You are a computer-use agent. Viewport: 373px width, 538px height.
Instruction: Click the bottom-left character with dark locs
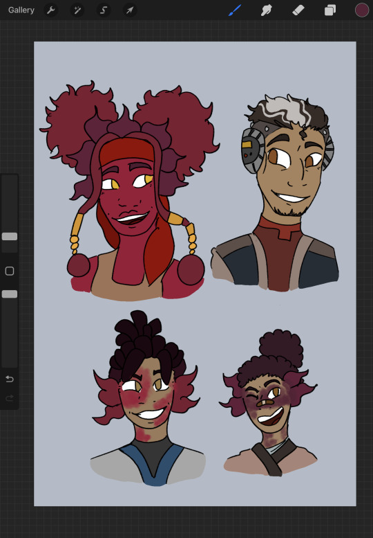point(148,398)
